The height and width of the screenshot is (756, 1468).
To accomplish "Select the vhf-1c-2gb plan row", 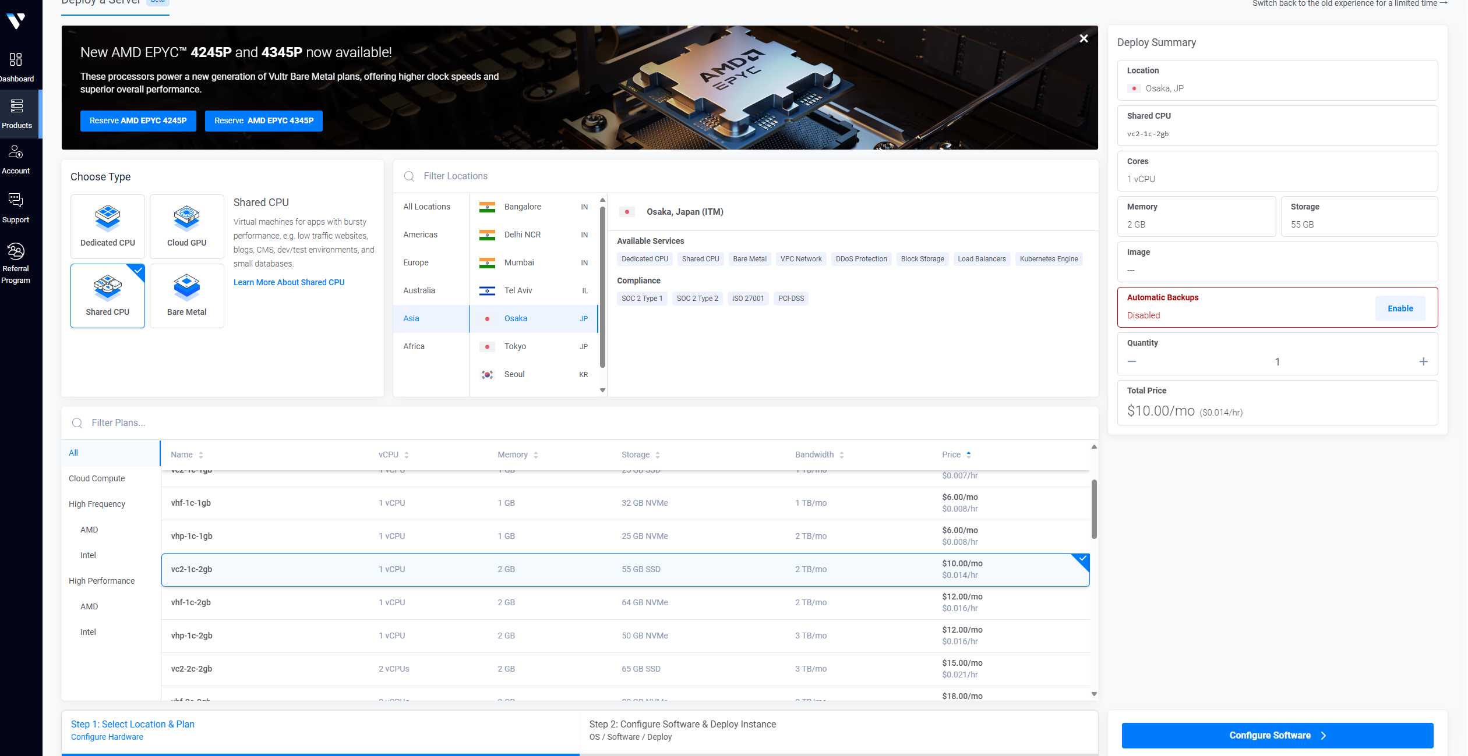I will 625,603.
